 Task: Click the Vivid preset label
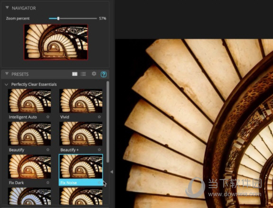click(x=64, y=117)
